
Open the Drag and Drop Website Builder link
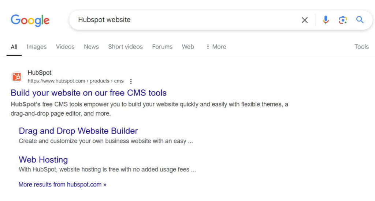pos(78,131)
